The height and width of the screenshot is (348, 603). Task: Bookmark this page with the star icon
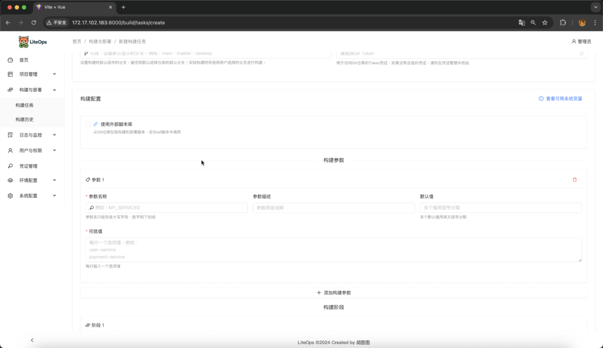(x=545, y=22)
